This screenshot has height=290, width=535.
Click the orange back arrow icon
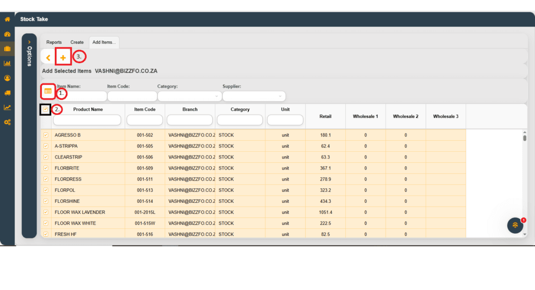coord(48,57)
